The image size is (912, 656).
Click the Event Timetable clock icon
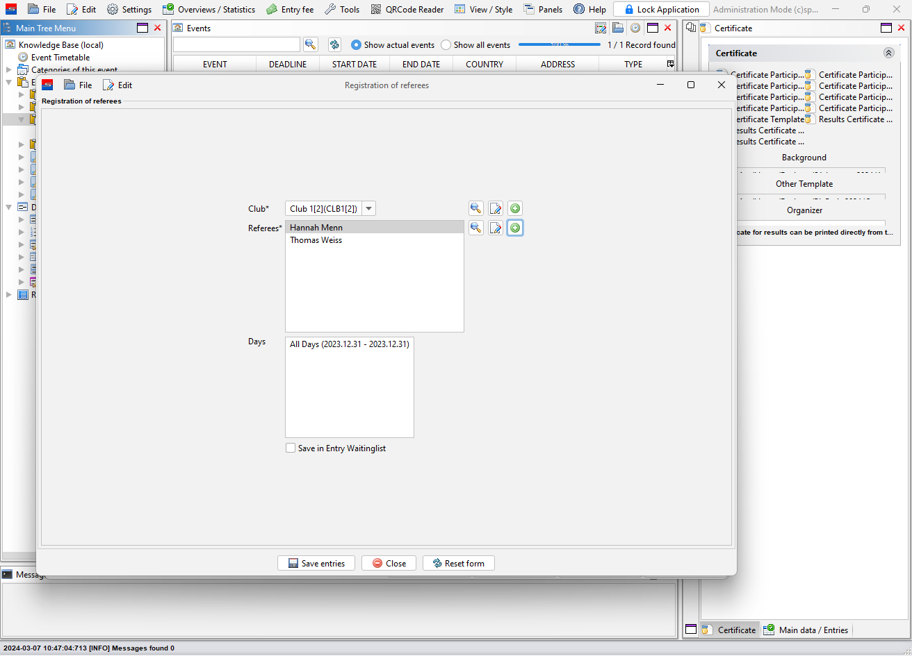click(x=23, y=58)
